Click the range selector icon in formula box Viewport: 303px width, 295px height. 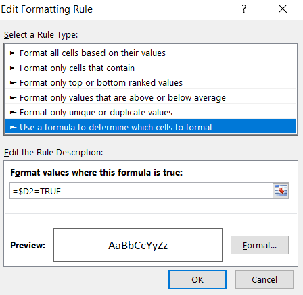[x=281, y=191]
